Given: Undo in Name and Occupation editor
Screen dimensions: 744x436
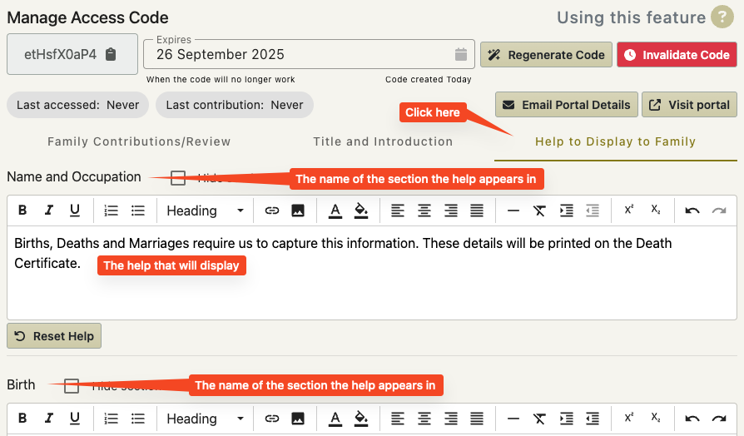Looking at the screenshot, I should [692, 211].
